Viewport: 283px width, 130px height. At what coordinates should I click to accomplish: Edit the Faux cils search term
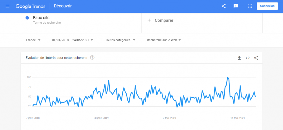pyautogui.click(x=41, y=18)
